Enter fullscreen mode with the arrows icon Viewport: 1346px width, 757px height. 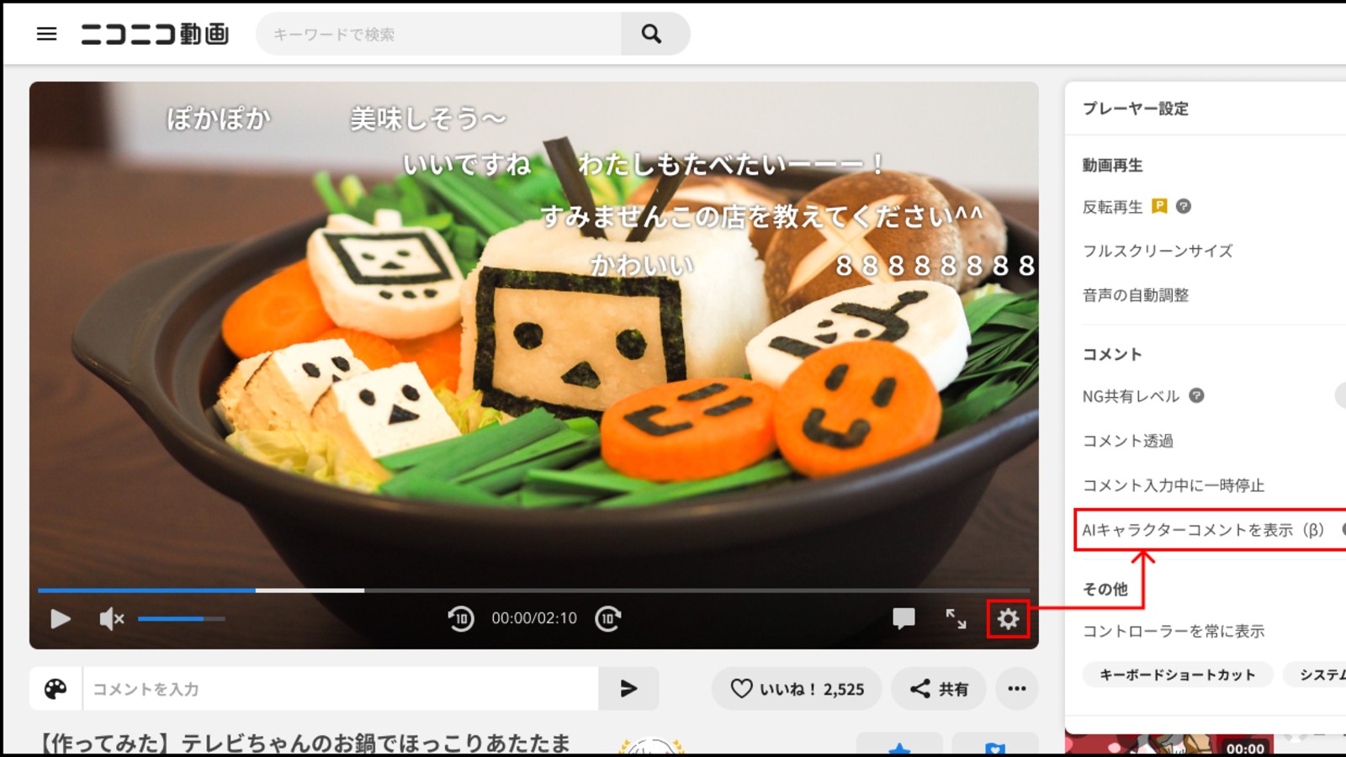956,619
